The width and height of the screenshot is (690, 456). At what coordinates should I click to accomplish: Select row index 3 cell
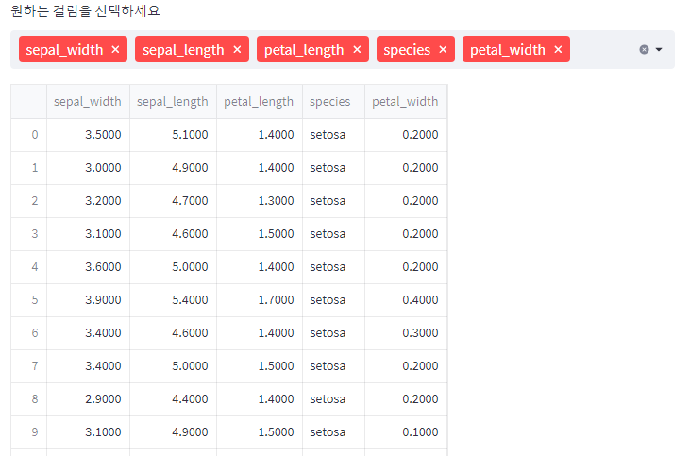pos(29,234)
